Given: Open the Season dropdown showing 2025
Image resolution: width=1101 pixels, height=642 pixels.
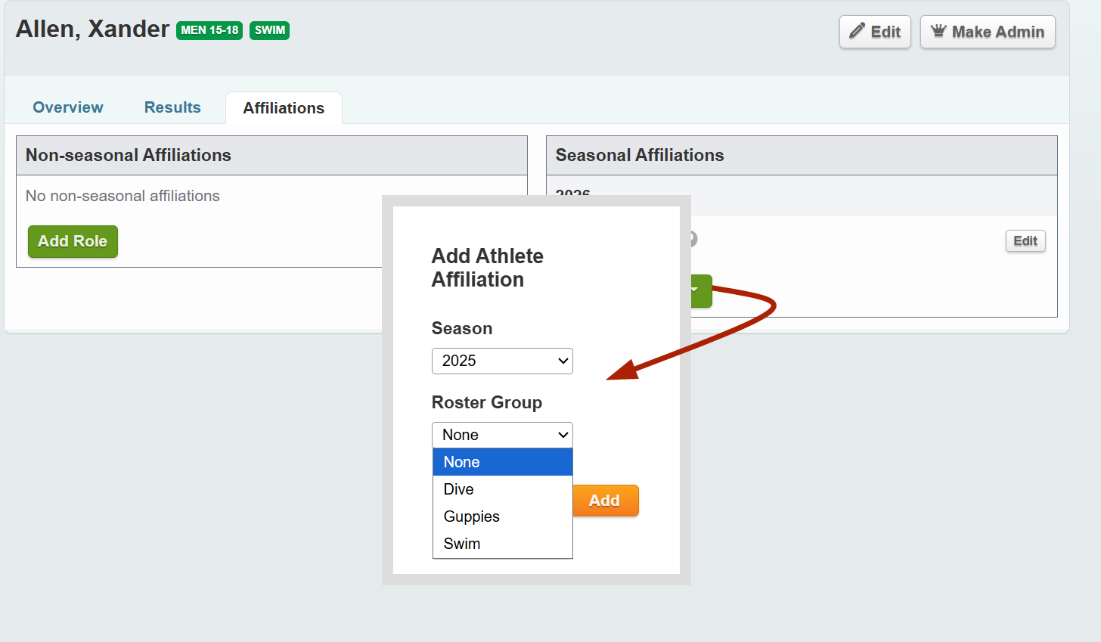Looking at the screenshot, I should pyautogui.click(x=501, y=361).
